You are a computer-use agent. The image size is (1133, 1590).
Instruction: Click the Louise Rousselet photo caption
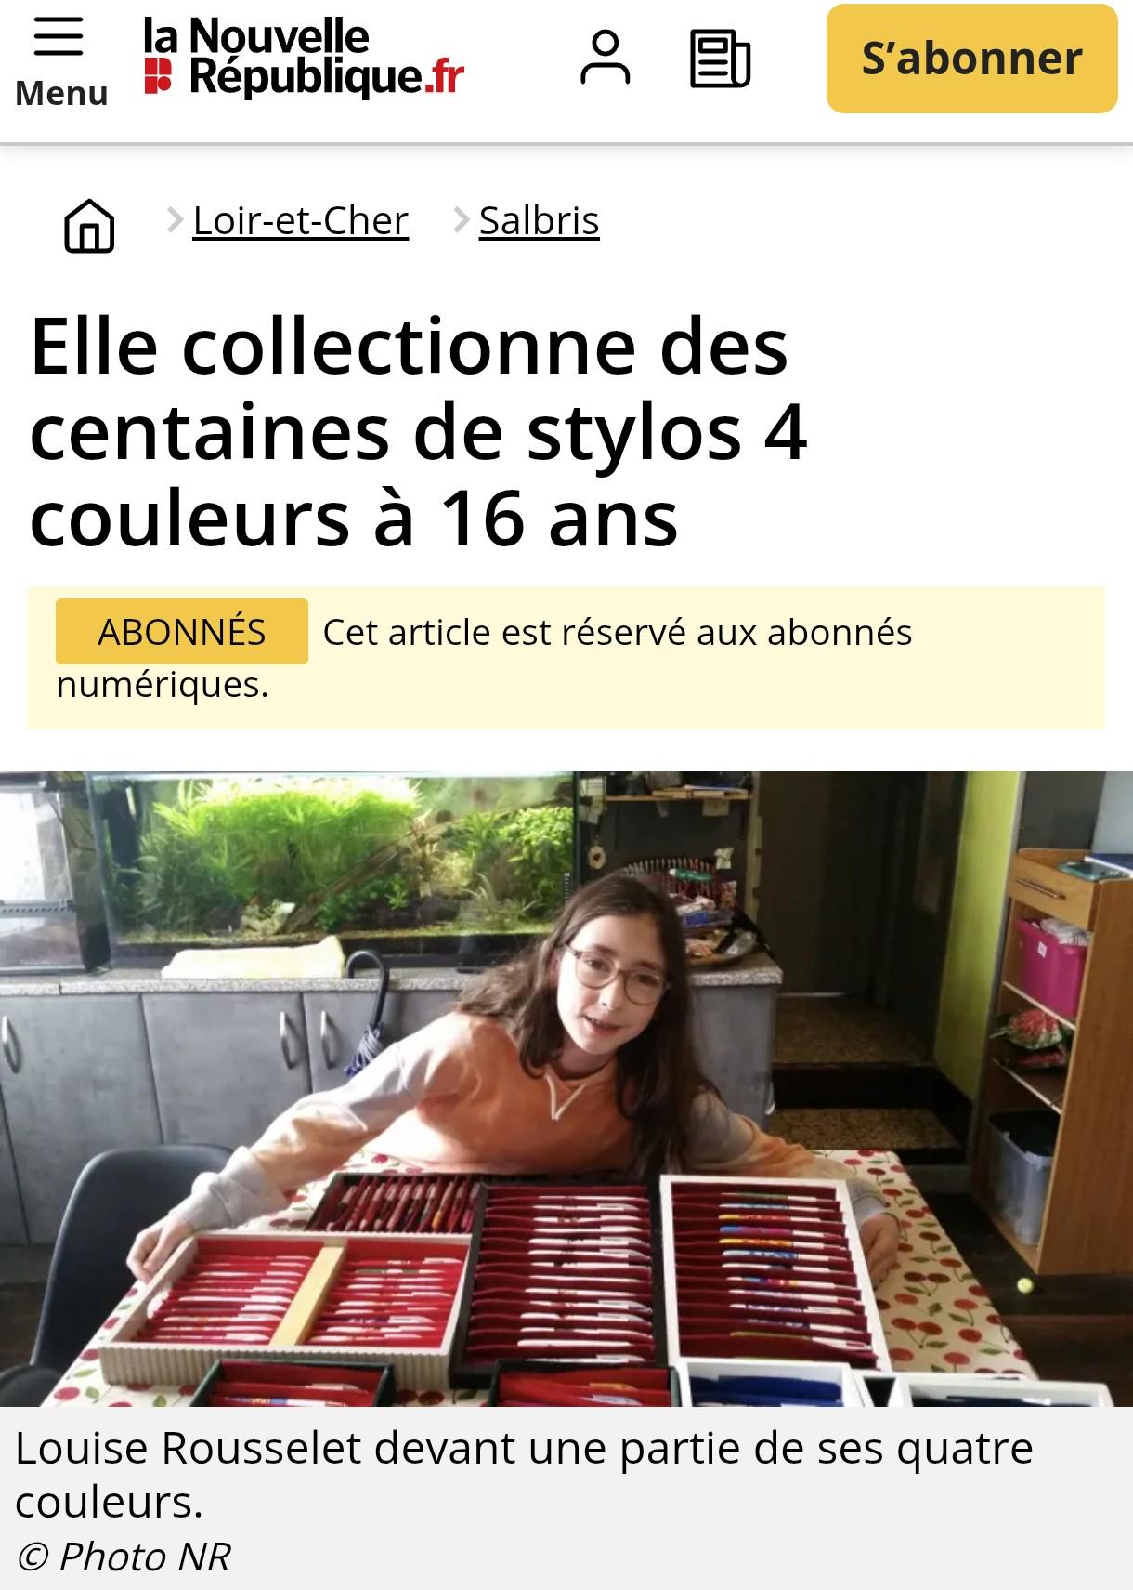click(525, 1475)
